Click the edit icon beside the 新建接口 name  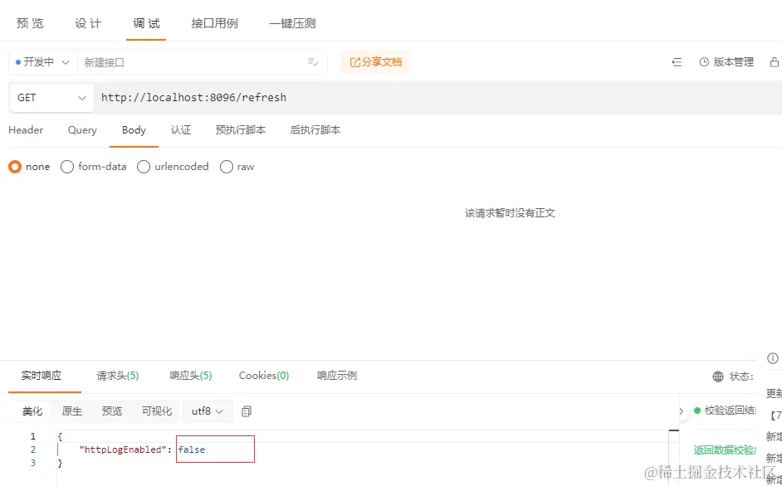pyautogui.click(x=313, y=61)
